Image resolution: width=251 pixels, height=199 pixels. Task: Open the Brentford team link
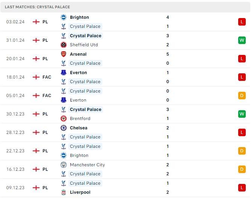[x=80, y=118]
